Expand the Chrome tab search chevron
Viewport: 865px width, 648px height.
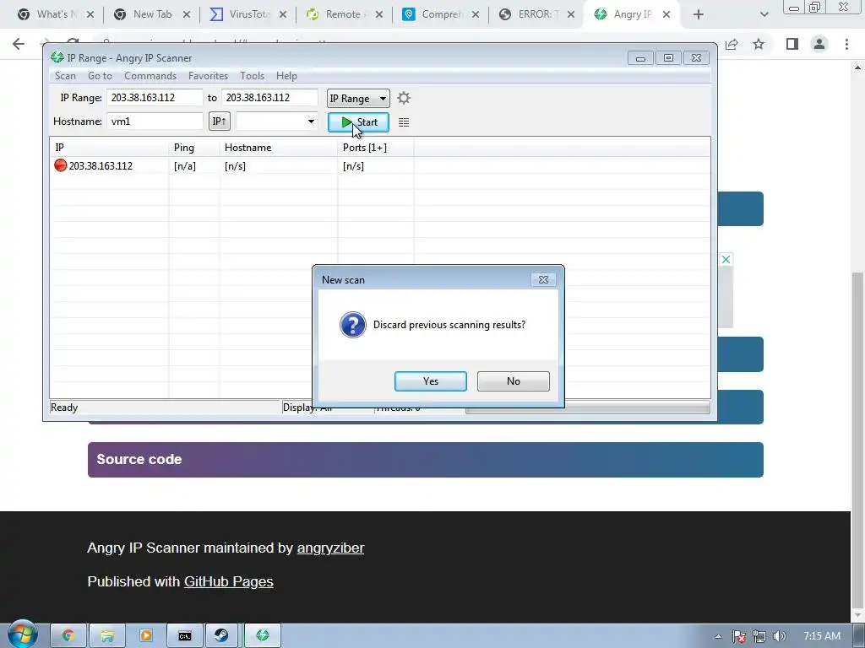[x=764, y=14]
